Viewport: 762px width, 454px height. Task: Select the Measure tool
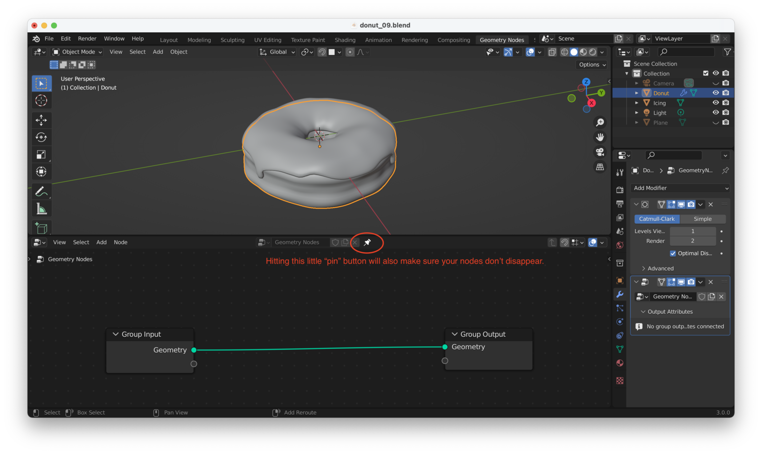point(41,210)
